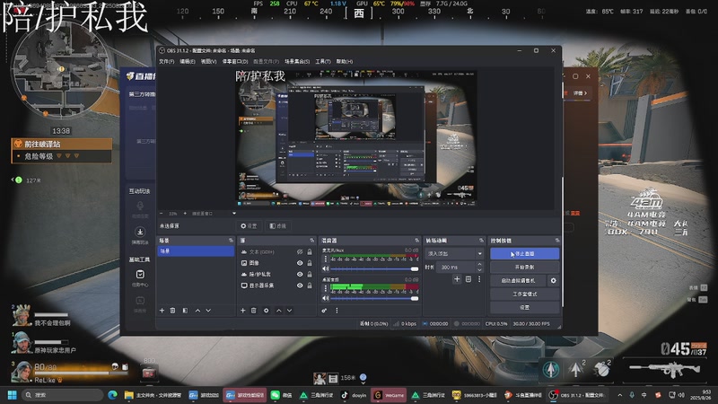Screen dimensions: 718x404
Task: Click the start recording button
Action: (x=524, y=267)
